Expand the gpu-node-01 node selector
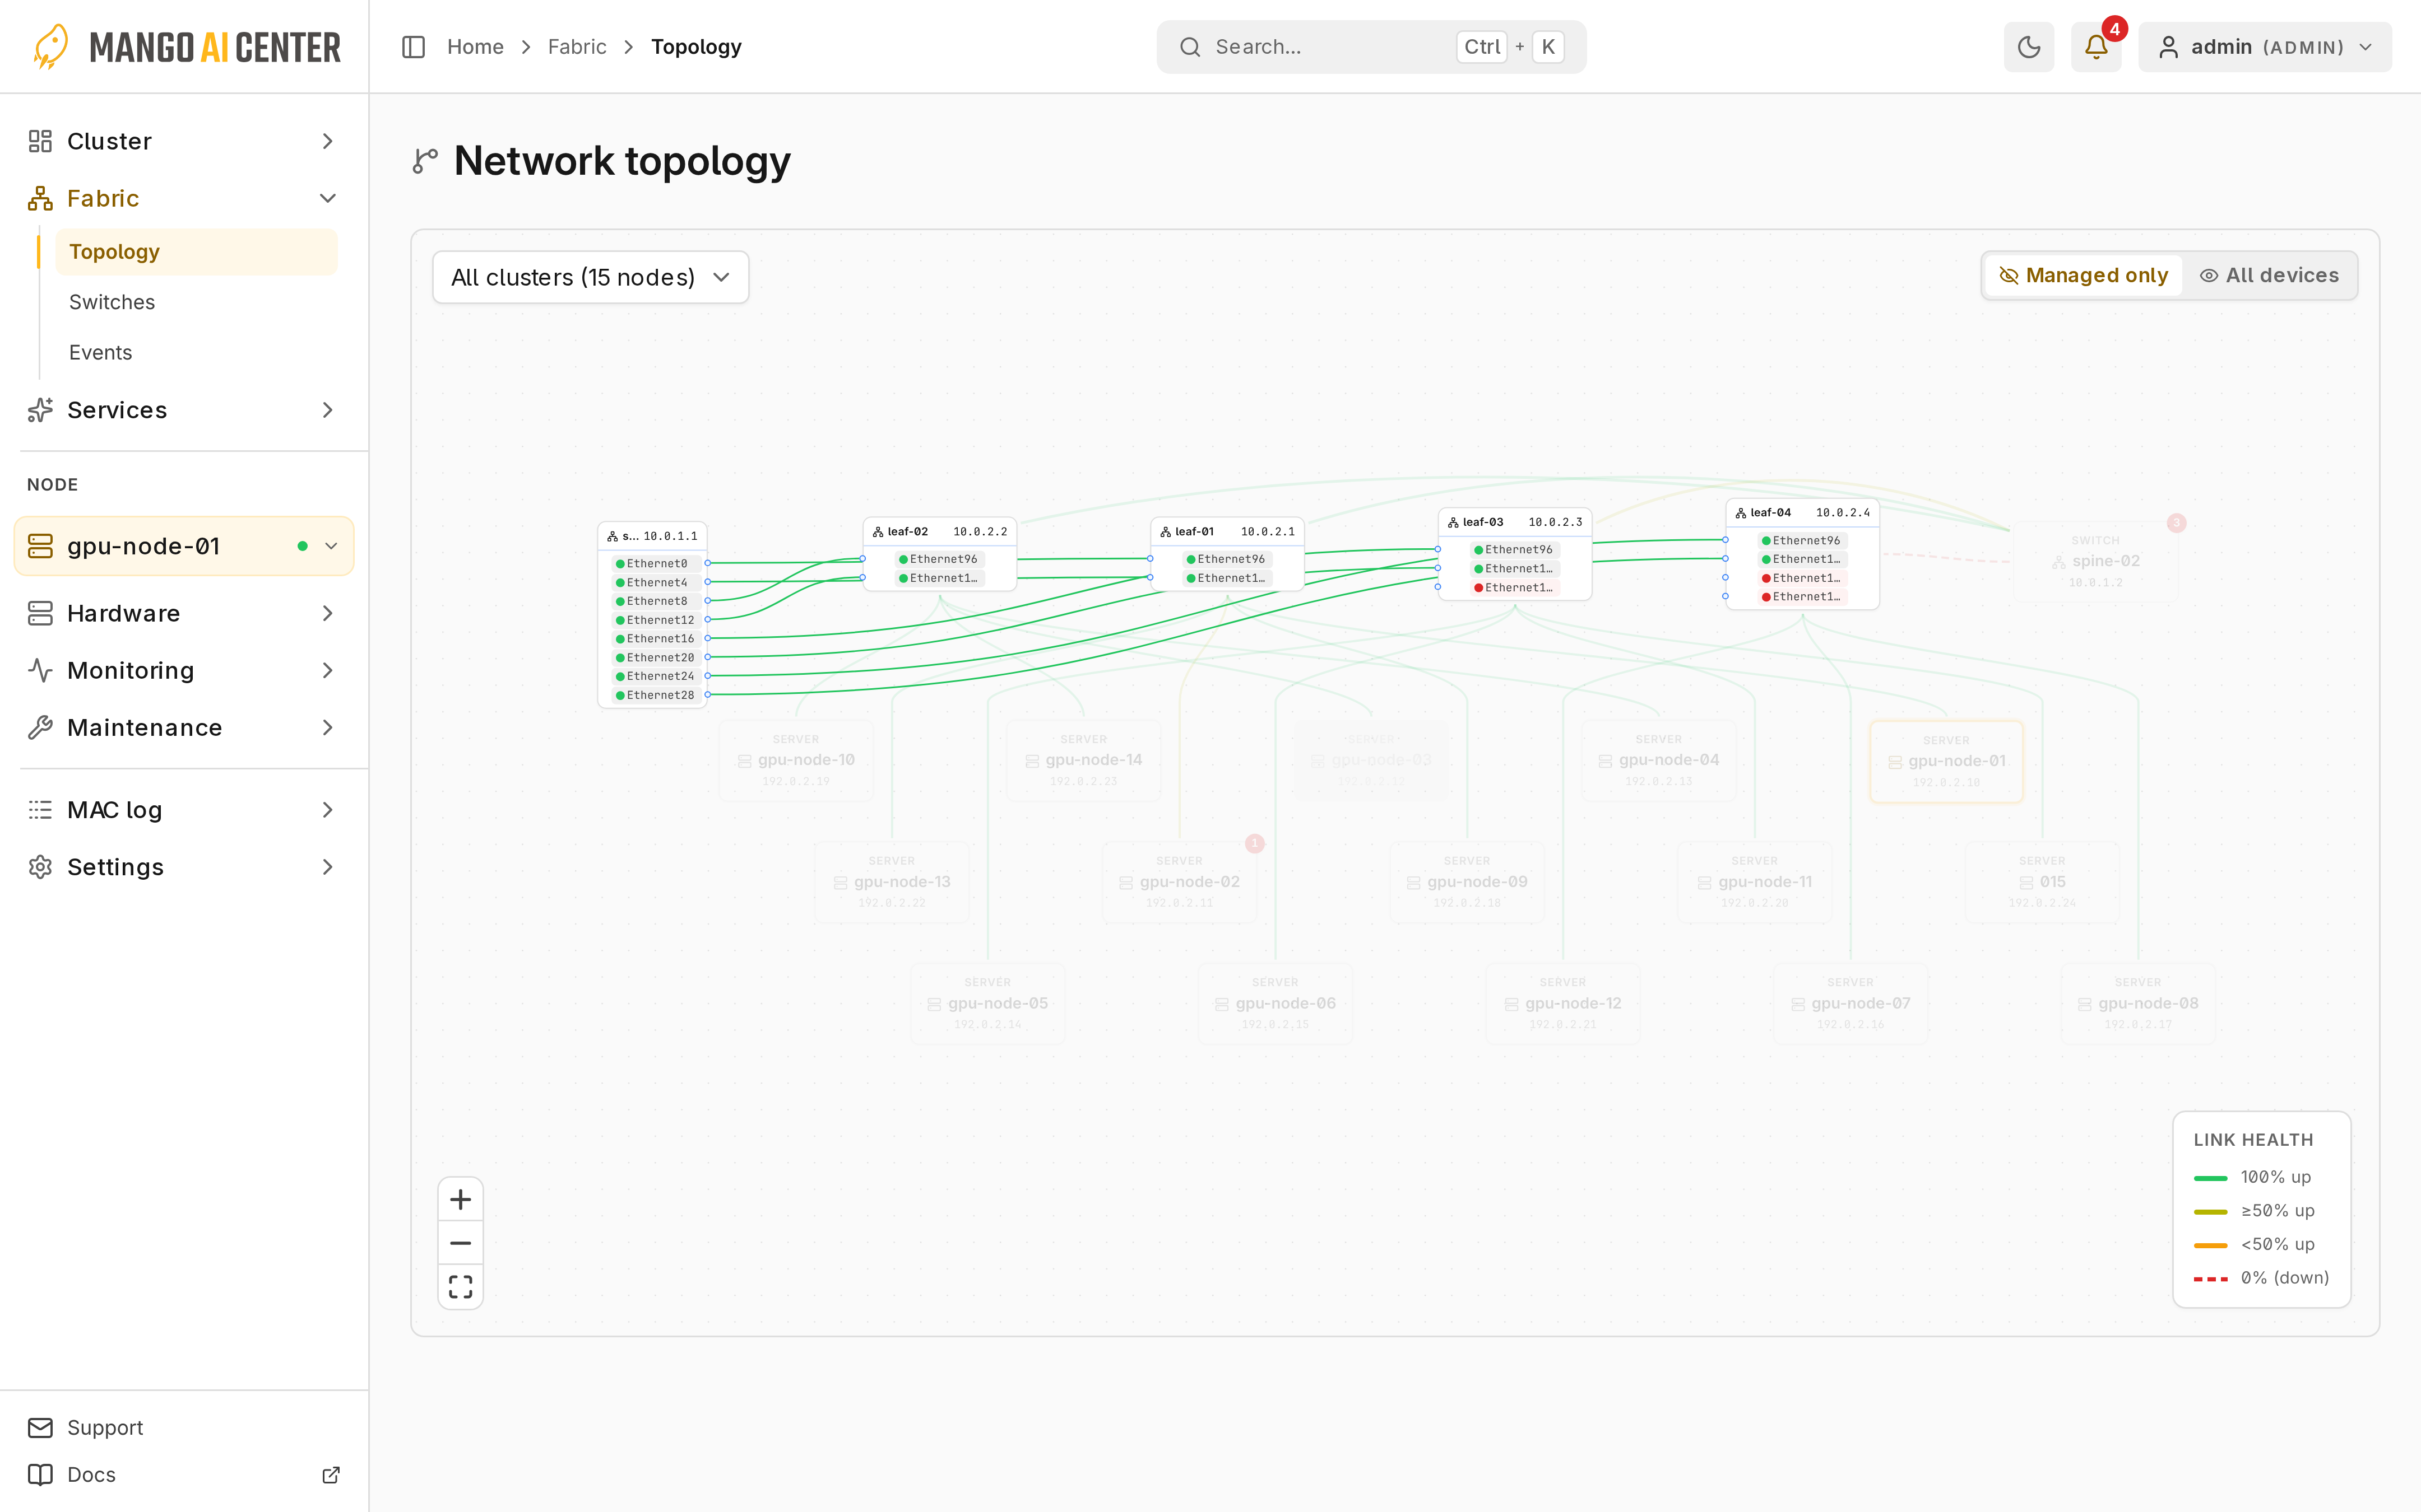The height and width of the screenshot is (1512, 2421). pos(184,546)
